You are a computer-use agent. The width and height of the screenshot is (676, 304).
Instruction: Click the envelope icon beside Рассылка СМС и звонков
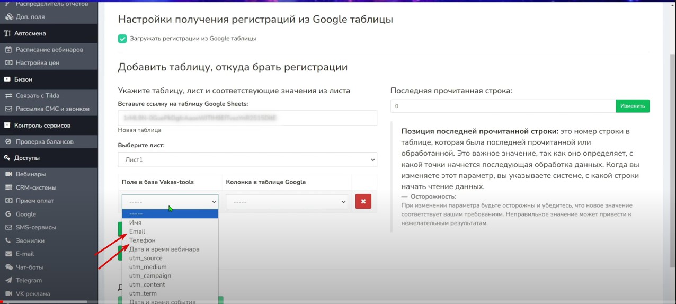8,109
